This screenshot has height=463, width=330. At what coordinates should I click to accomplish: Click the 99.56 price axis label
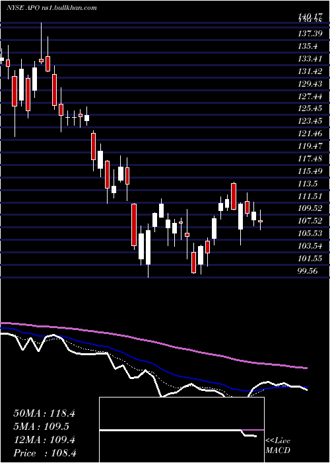[x=308, y=271]
